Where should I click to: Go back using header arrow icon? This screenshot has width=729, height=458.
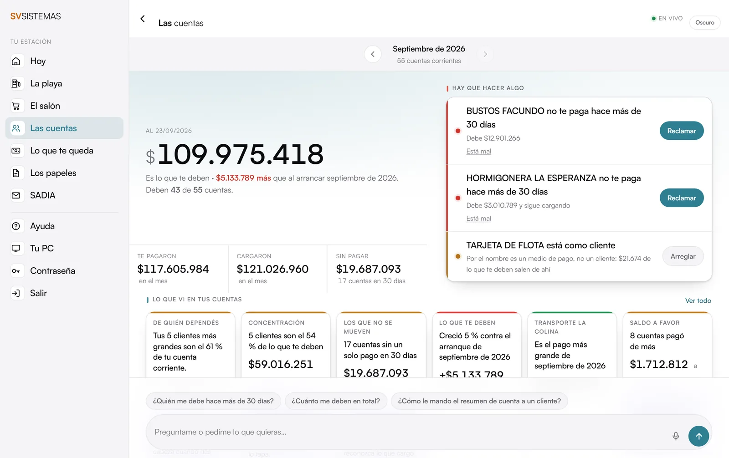point(143,19)
